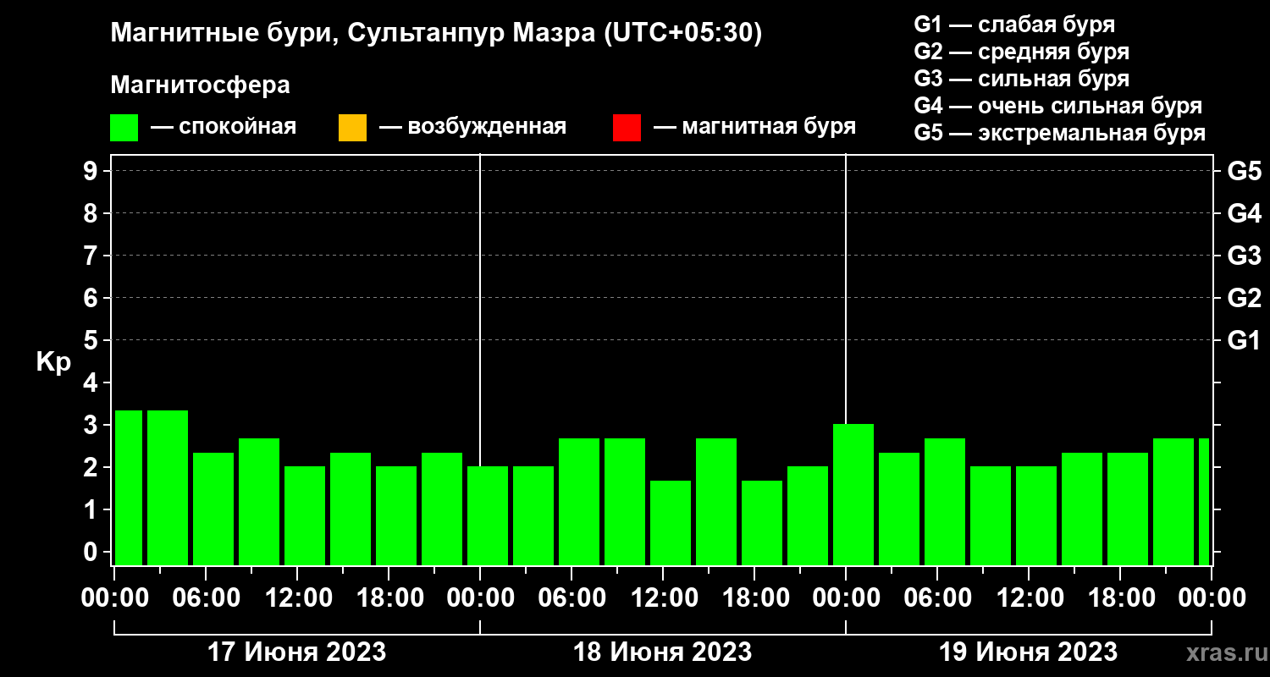The height and width of the screenshot is (677, 1270).
Task: Click the 18:00 time label for 17 Июня
Action: click(x=389, y=598)
